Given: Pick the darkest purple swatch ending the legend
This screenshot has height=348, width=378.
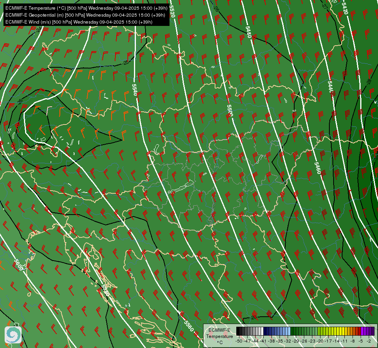Looking at the screenshot, I should (373, 331).
